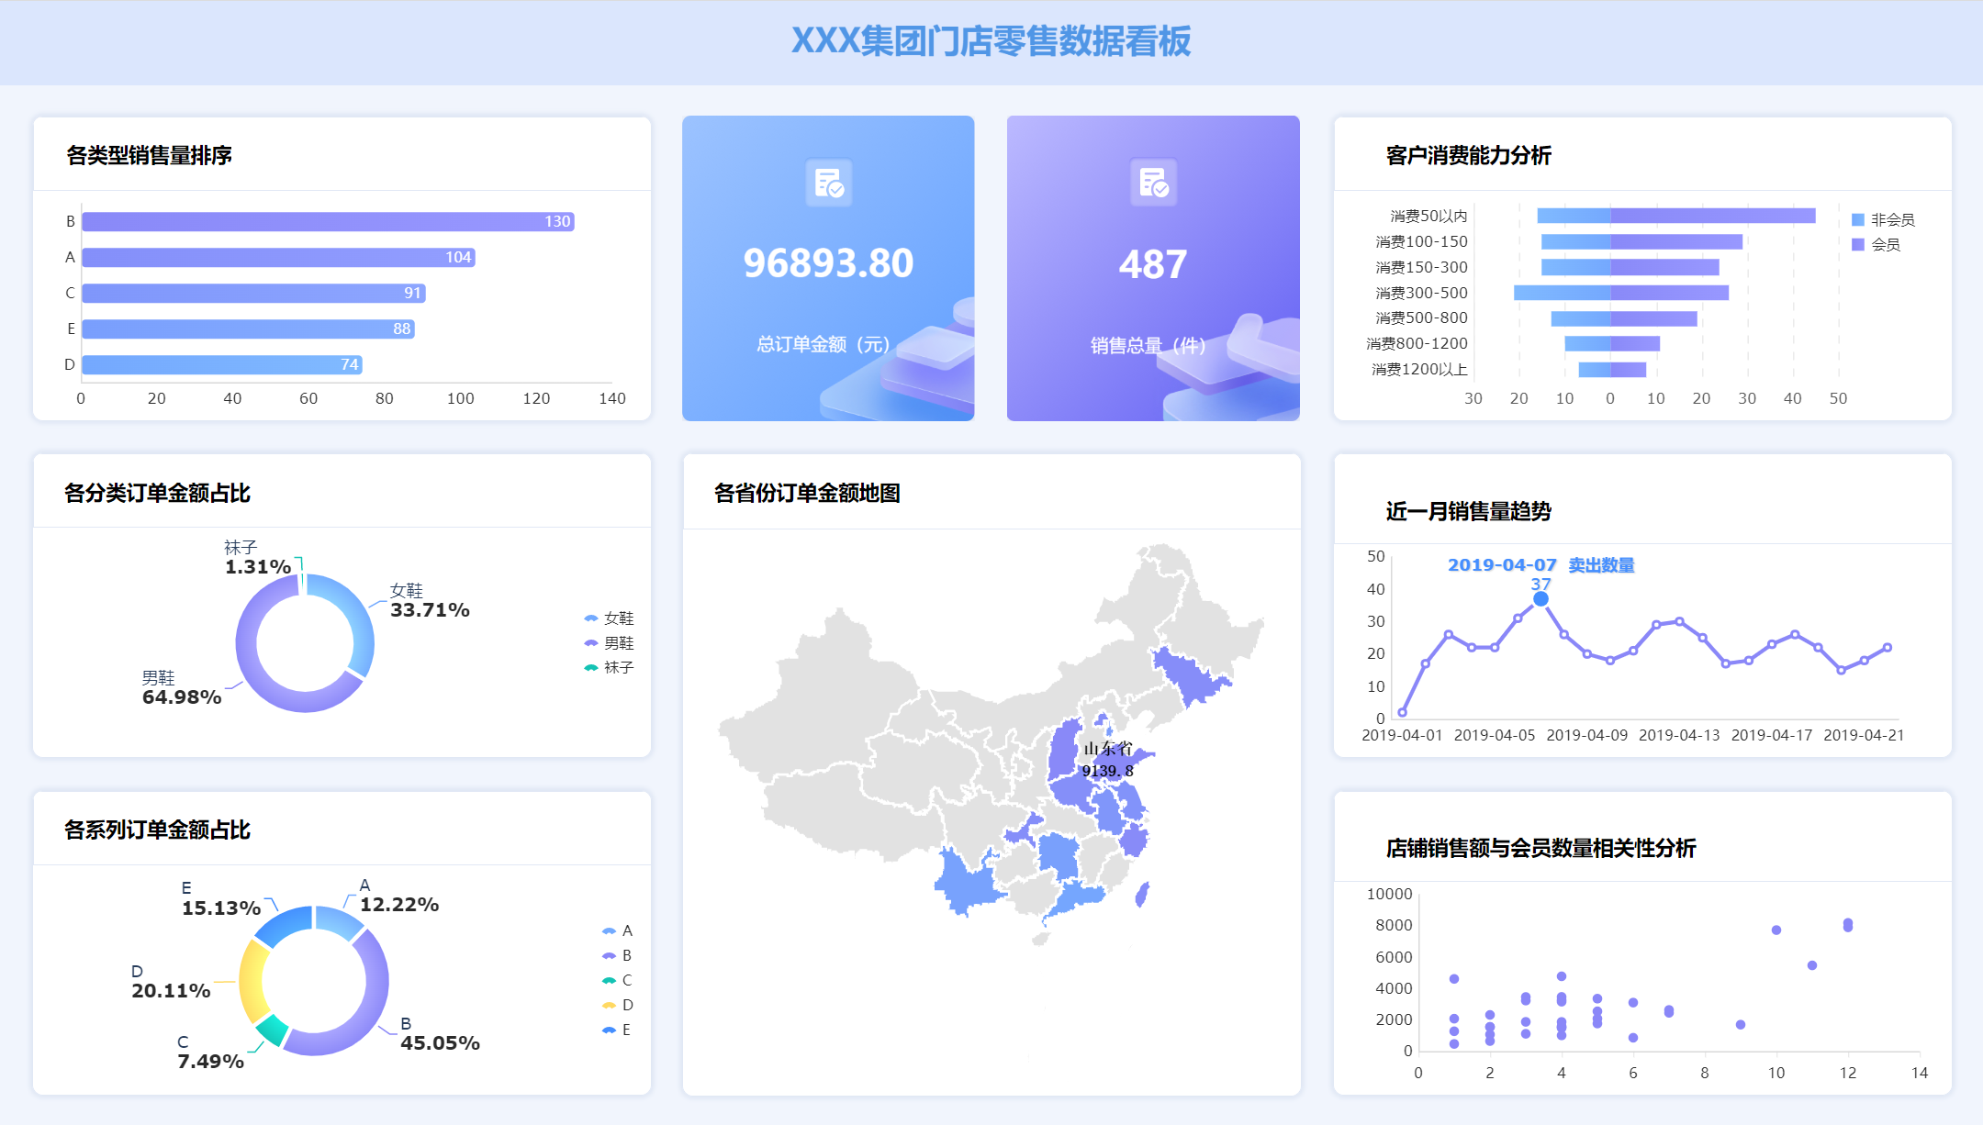
Task: Toggle 女鞋 series in category legend
Action: [x=591, y=618]
